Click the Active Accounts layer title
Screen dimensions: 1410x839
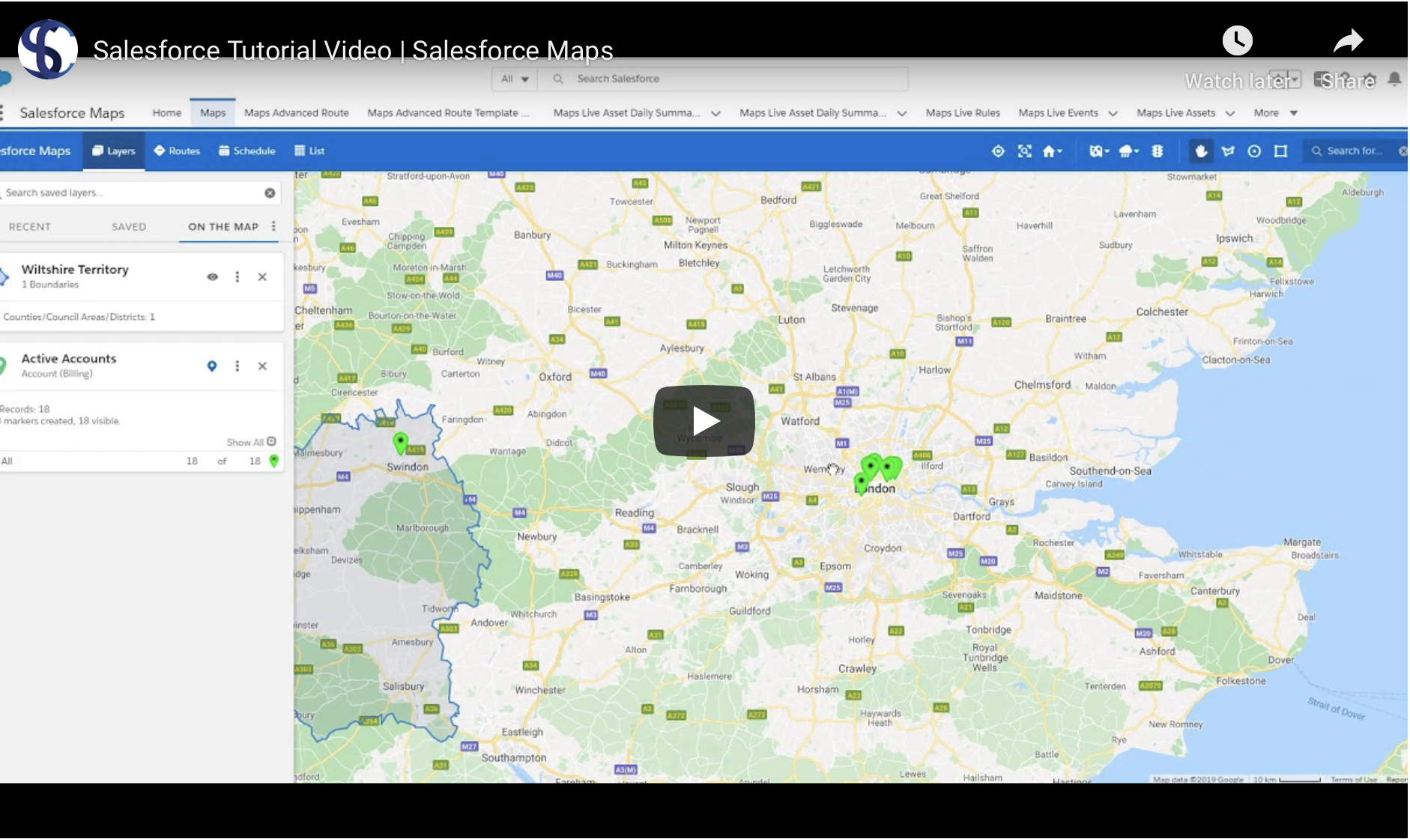69,359
